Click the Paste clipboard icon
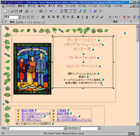 coord(41,11)
